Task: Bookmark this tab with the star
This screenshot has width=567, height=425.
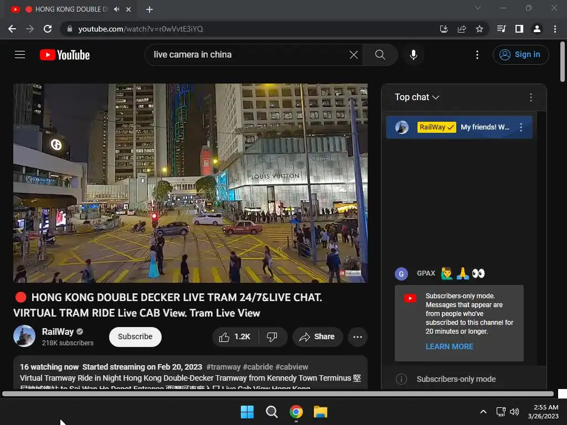Action: pyautogui.click(x=479, y=29)
